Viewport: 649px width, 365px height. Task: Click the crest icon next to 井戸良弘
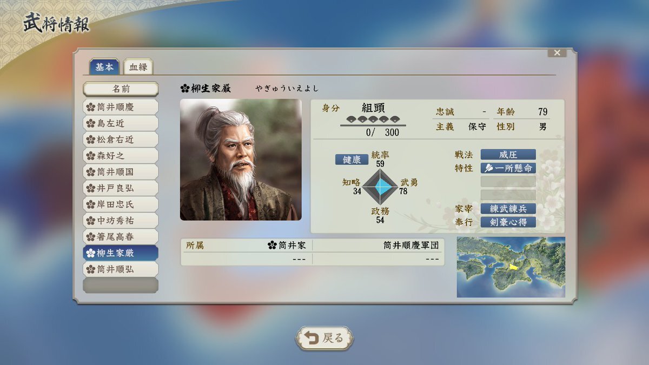91,188
